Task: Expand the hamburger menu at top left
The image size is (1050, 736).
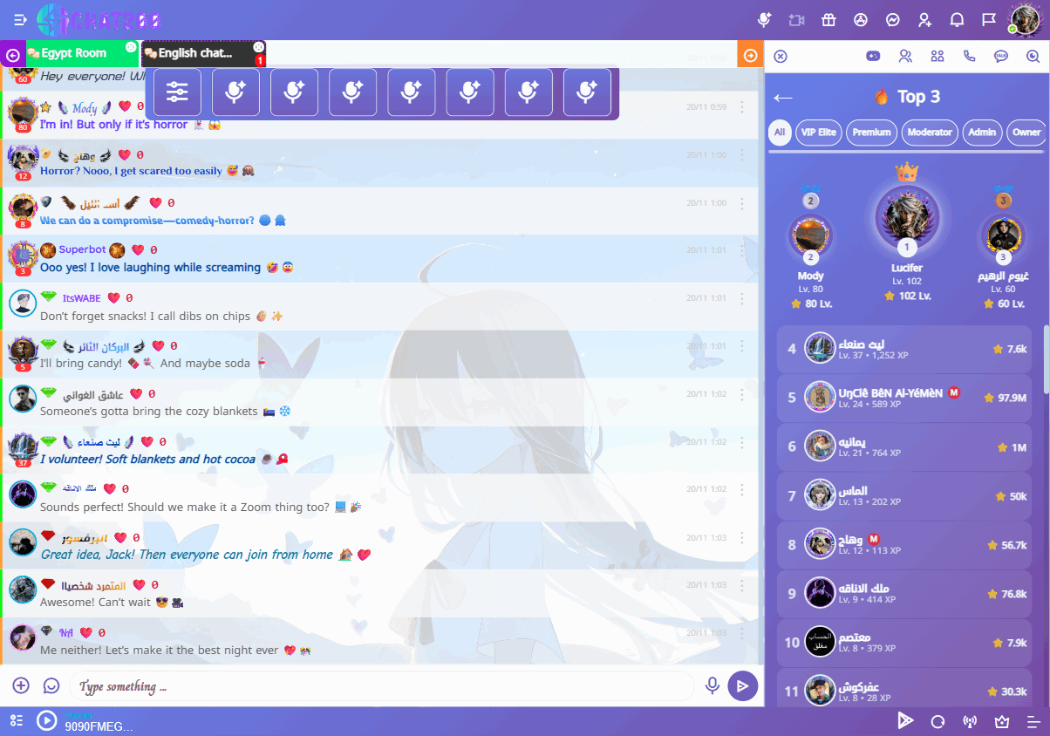Action: (21, 20)
